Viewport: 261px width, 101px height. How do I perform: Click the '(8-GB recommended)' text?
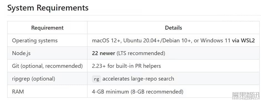click(x=157, y=92)
